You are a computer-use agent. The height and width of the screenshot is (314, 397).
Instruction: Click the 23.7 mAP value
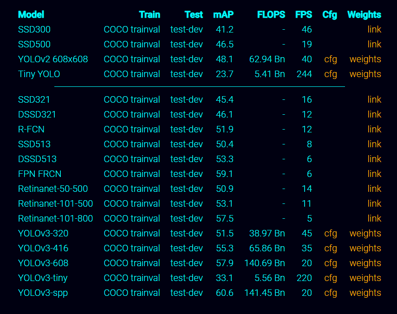coord(225,74)
